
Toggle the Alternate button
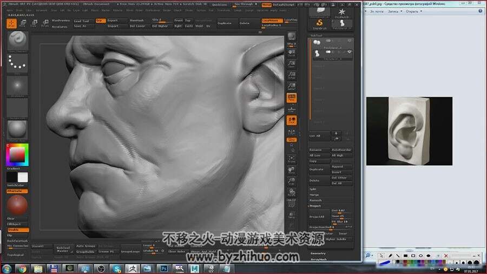click(x=17, y=191)
